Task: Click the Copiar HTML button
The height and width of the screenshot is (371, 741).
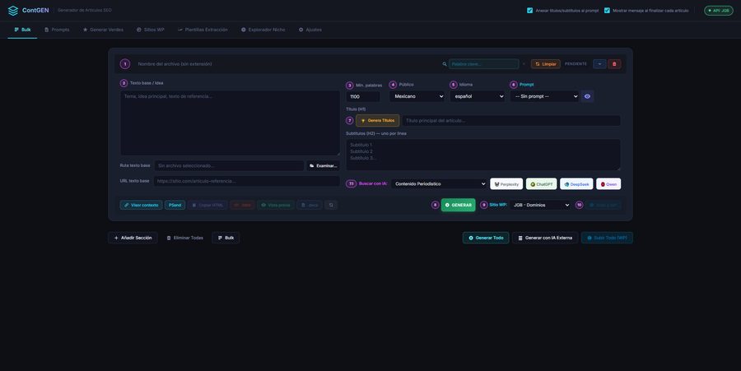Action: click(208, 205)
